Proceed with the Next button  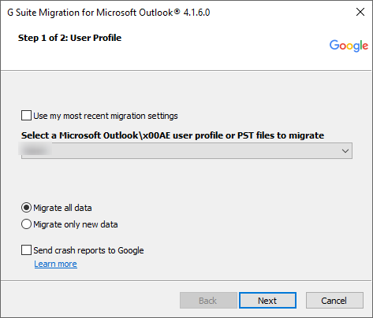[267, 301]
